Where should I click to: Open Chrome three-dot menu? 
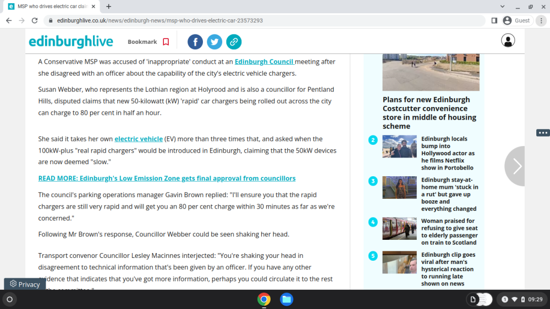[541, 21]
